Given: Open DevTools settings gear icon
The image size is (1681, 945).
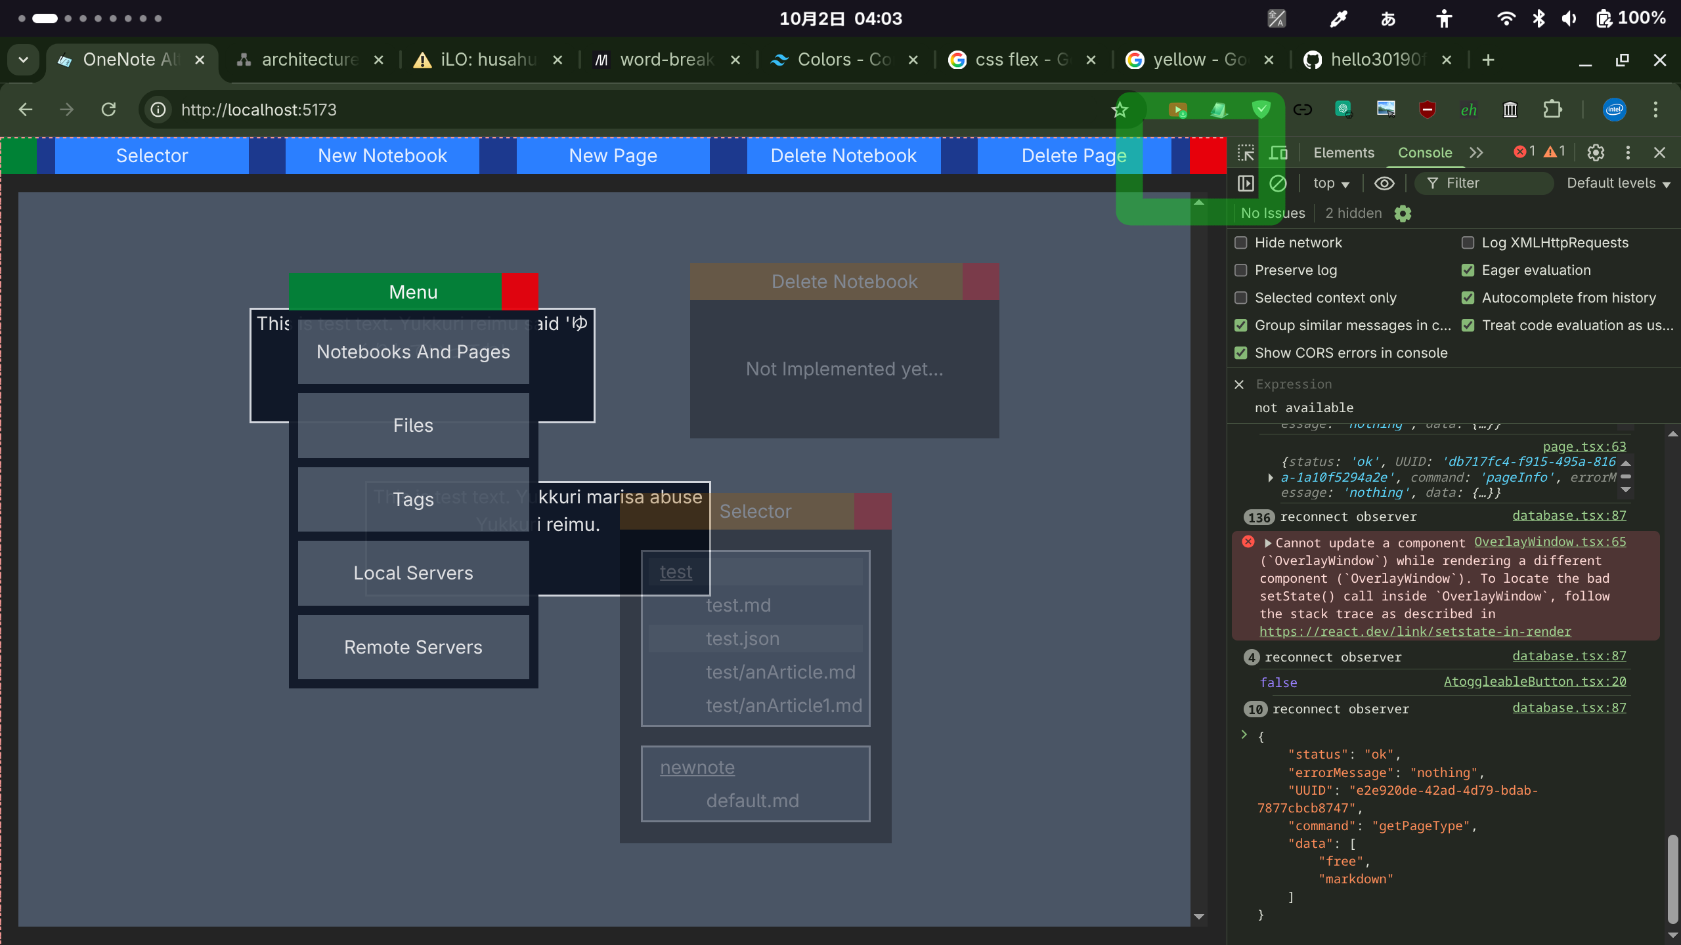Looking at the screenshot, I should tap(1596, 153).
